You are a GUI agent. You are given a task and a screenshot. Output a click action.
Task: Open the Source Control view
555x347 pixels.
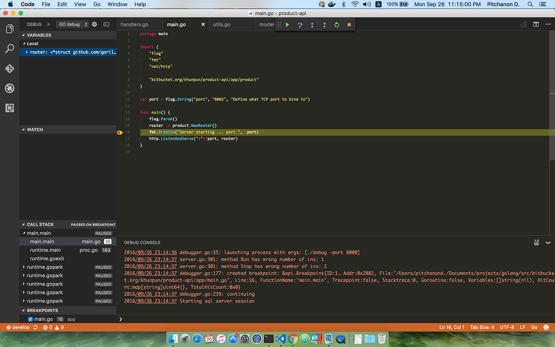(10, 69)
